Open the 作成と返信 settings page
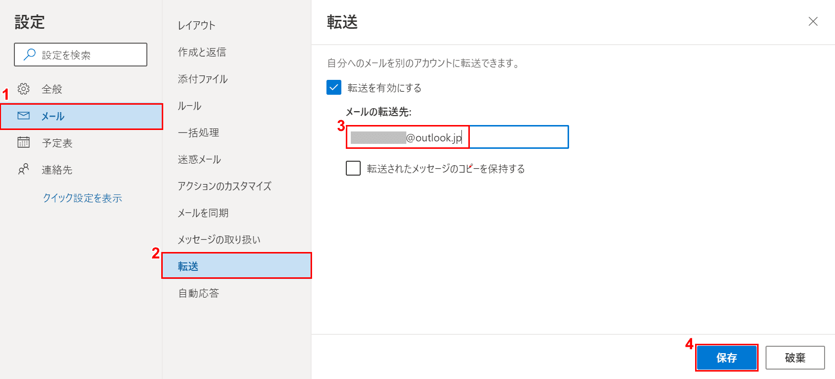This screenshot has height=379, width=835. 202,52
